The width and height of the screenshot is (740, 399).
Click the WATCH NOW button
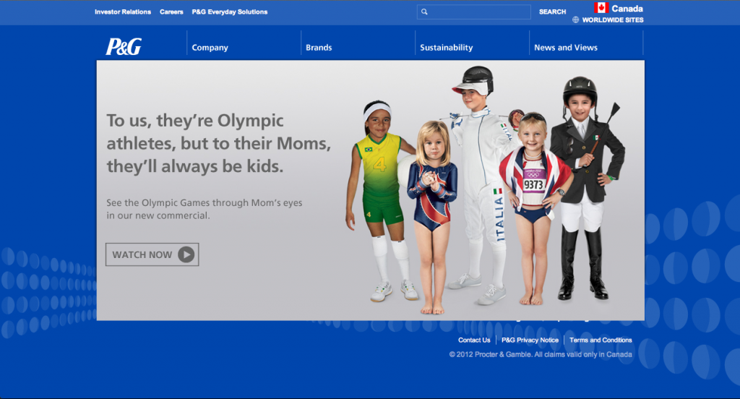coord(152,254)
